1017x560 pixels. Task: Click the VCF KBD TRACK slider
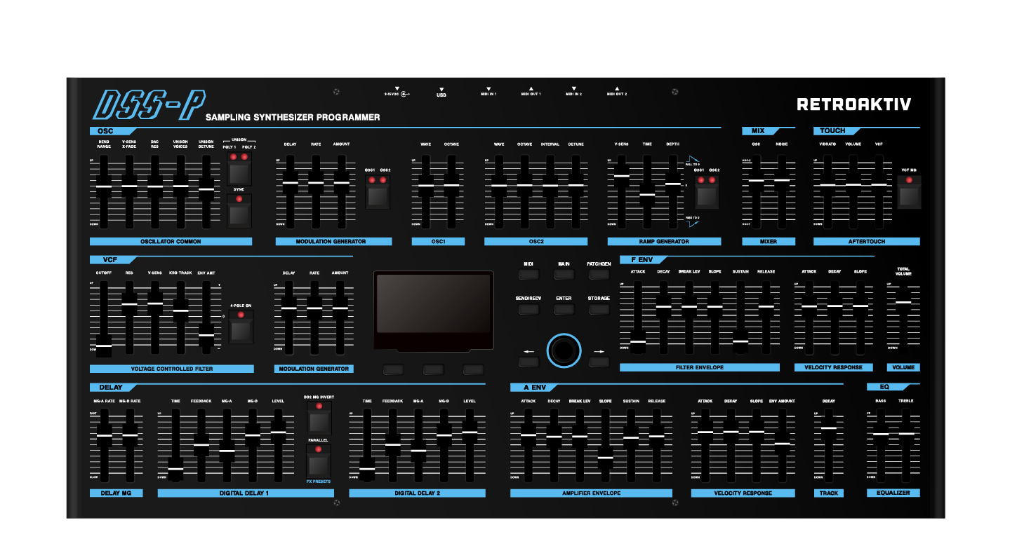180,317
